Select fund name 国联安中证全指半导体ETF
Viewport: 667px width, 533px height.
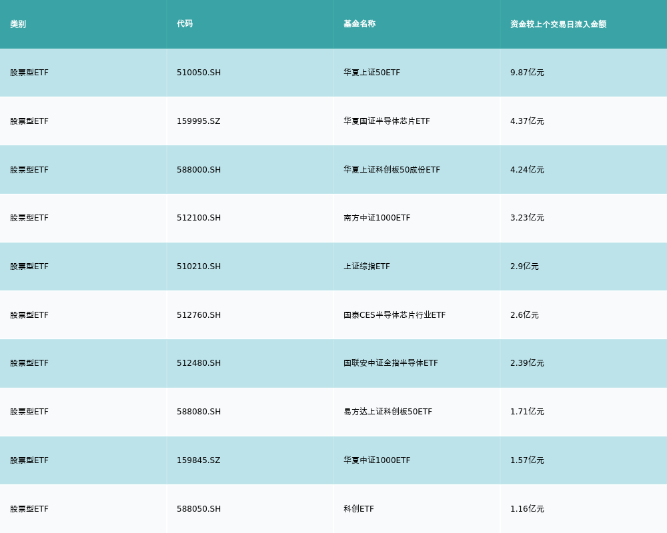pyautogui.click(x=390, y=363)
